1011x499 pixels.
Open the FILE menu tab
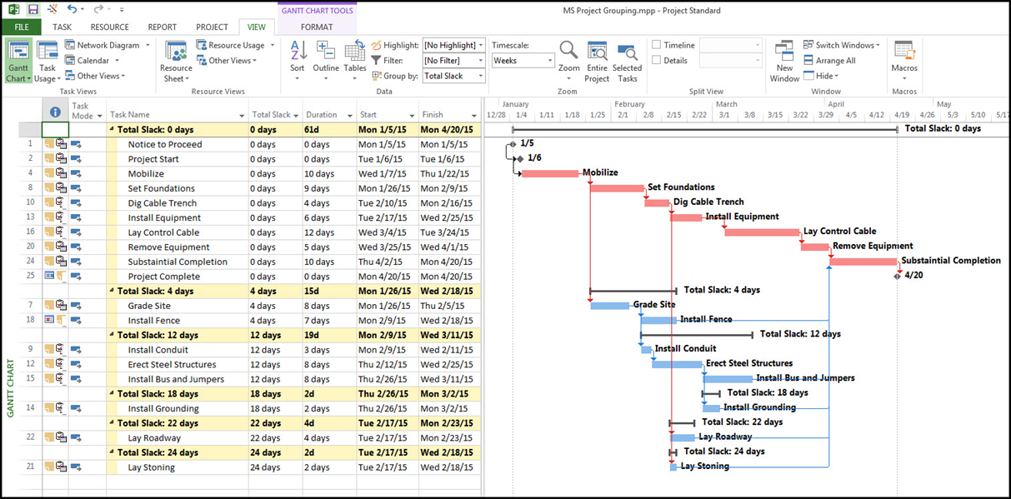point(22,27)
